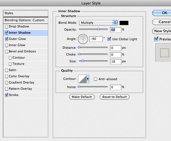Screen dimensions: 171x141
Task: Disable the Outer Glow checkbox
Action: pyautogui.click(x=7, y=39)
